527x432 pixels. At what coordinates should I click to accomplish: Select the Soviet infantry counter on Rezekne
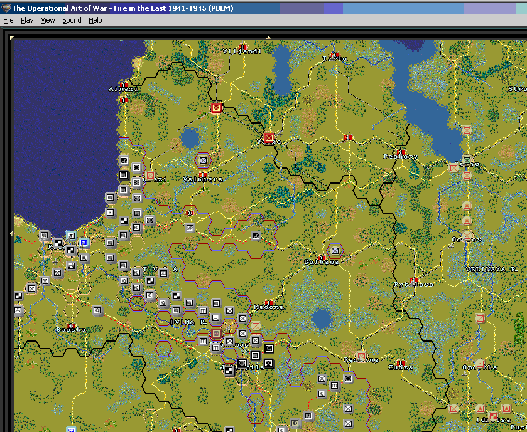coord(361,356)
